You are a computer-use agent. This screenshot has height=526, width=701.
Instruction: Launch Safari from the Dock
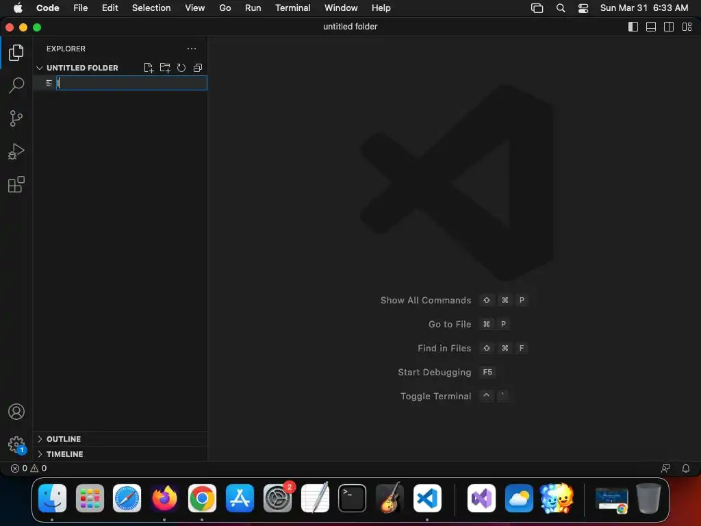127,498
